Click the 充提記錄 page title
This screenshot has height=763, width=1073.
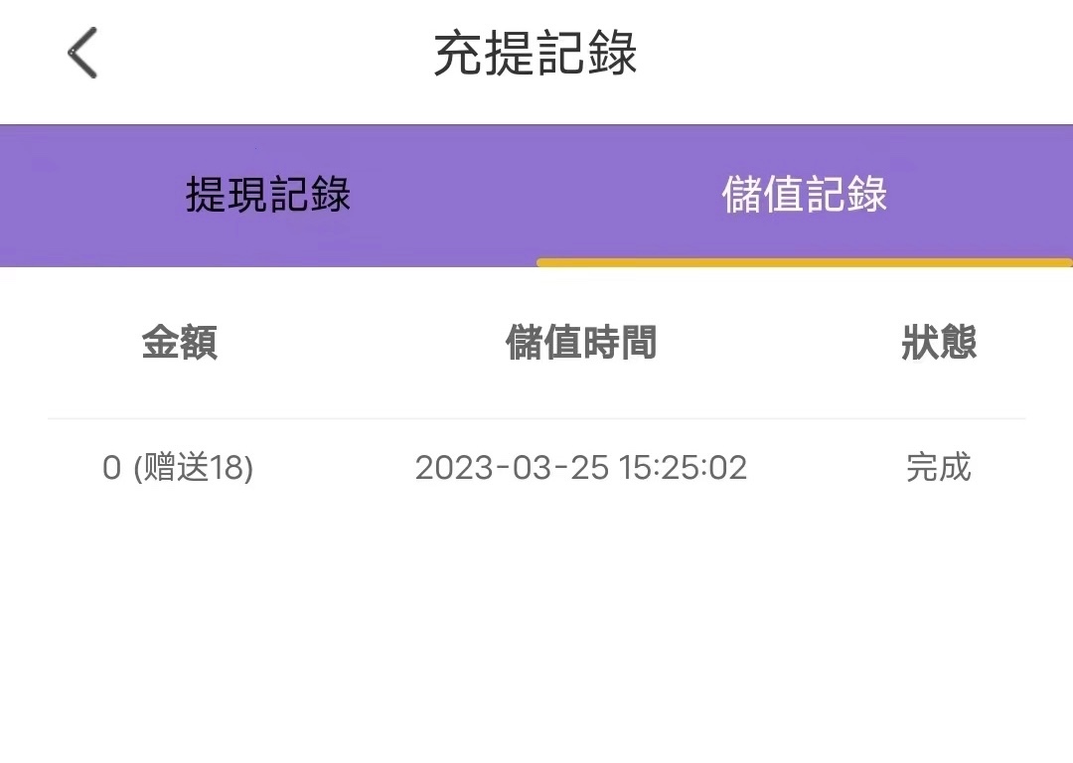[536, 54]
